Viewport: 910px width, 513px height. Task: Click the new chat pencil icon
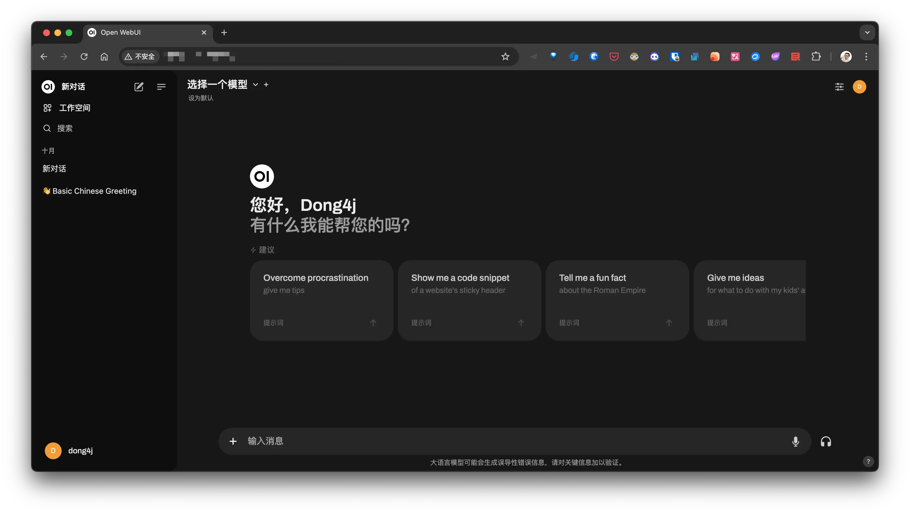pos(139,87)
